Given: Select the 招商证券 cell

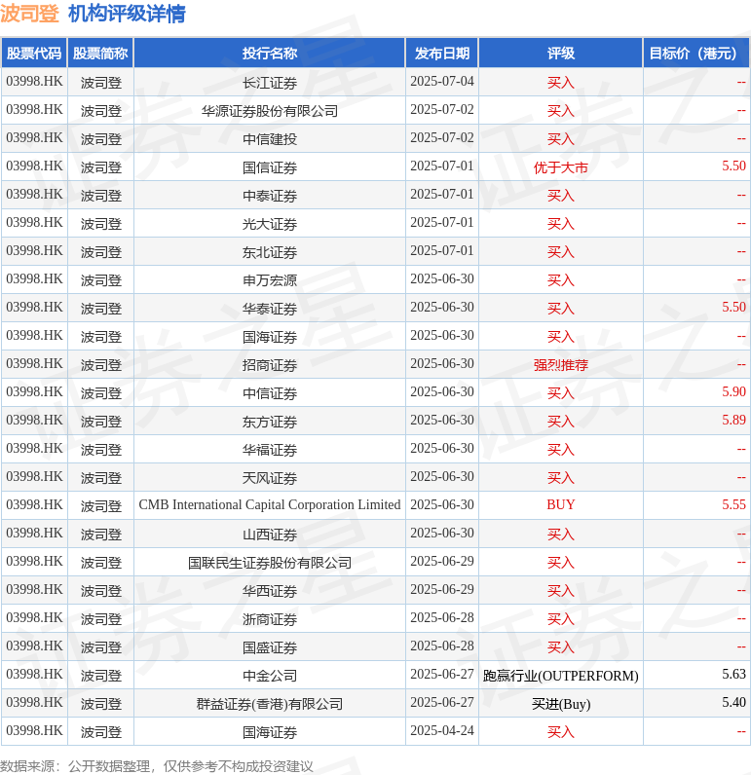Looking at the screenshot, I should 270,364.
